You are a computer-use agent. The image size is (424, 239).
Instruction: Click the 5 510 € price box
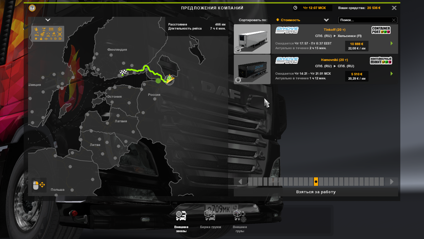tap(357, 76)
